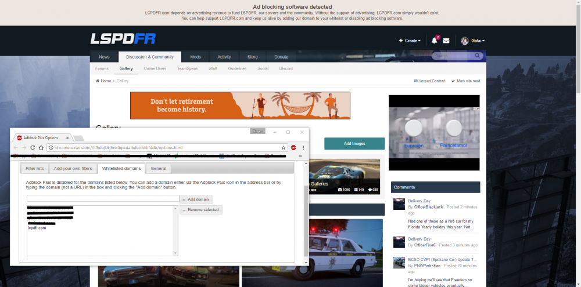The height and width of the screenshot is (287, 581).
Task: Click the BCSO CVPI comment thumbnail
Action: (x=399, y=263)
